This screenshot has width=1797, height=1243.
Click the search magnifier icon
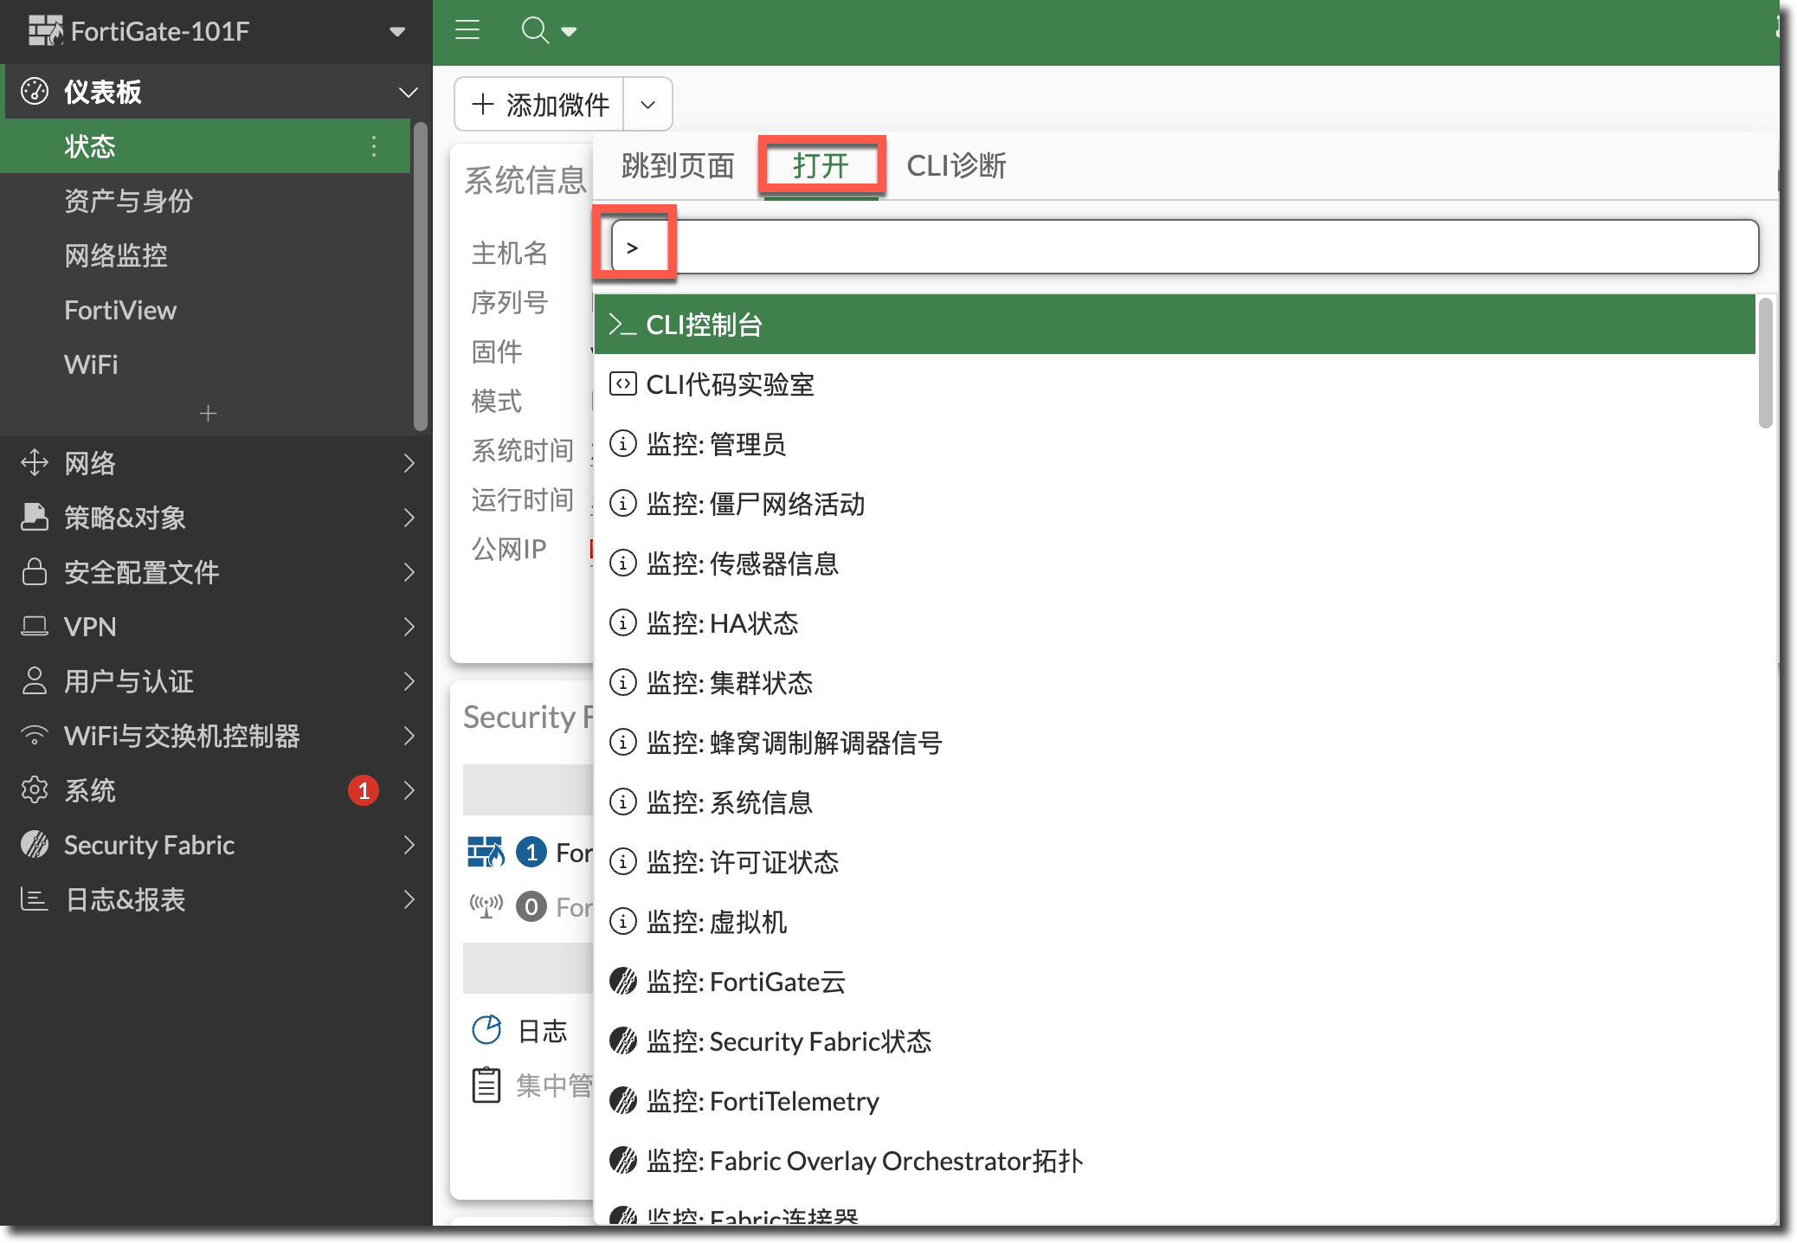(535, 31)
